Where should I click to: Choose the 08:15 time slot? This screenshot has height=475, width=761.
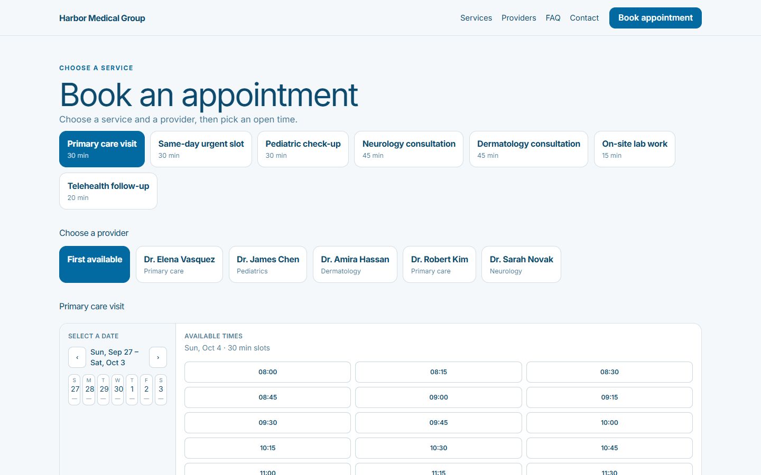click(x=439, y=372)
